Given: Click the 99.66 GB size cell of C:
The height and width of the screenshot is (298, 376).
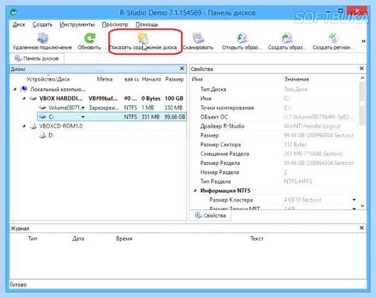Looking at the screenshot, I should [175, 117].
